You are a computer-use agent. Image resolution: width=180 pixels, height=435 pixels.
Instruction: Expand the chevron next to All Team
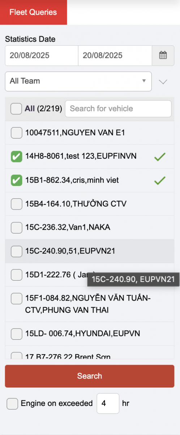[163, 82]
